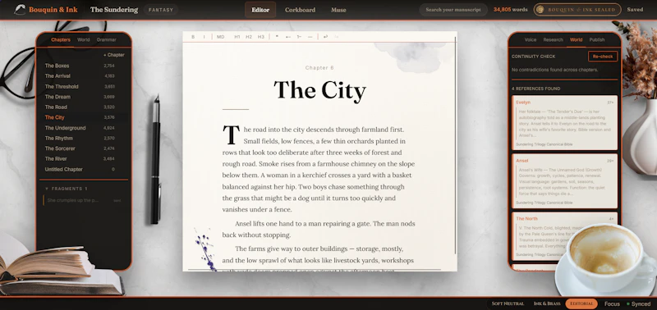Open The Underground chapter

[x=80, y=128]
